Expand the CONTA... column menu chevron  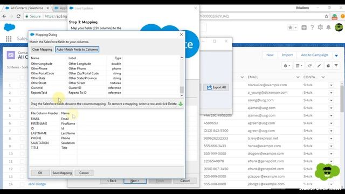(323, 77)
